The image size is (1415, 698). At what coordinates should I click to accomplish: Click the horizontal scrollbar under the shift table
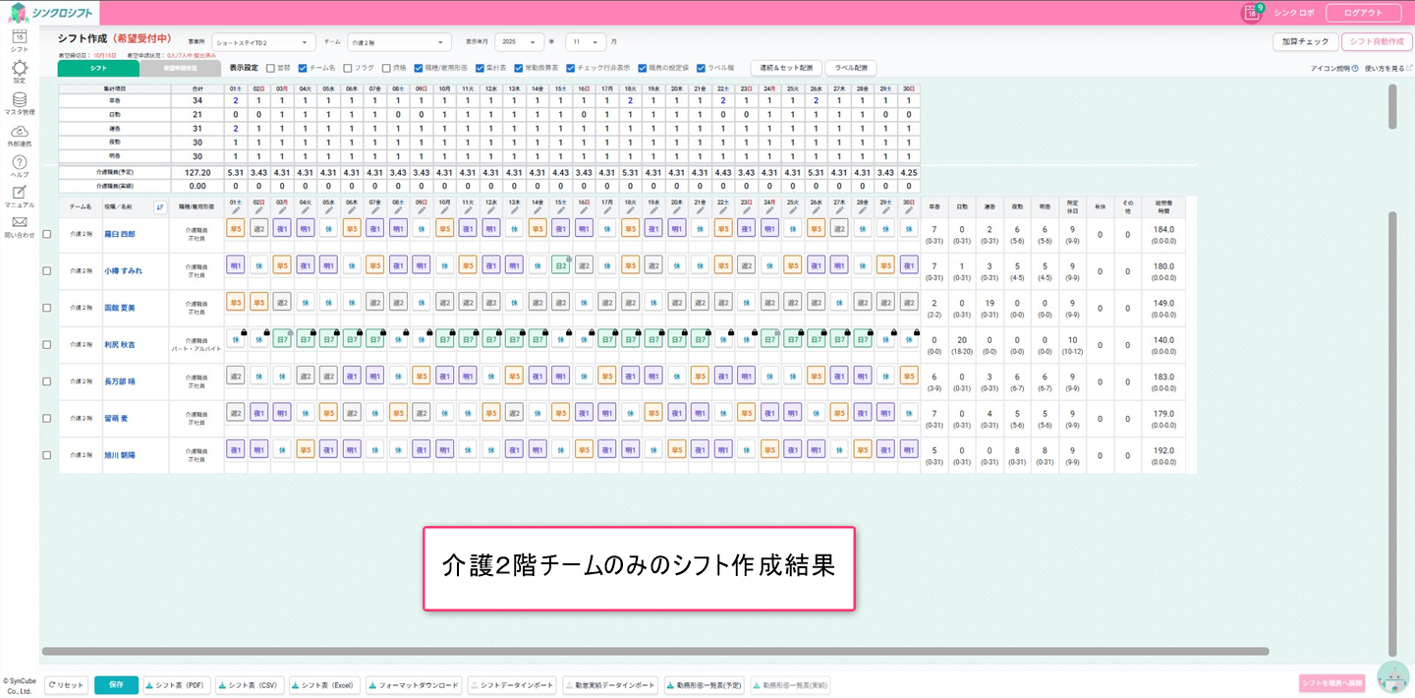coord(655,651)
